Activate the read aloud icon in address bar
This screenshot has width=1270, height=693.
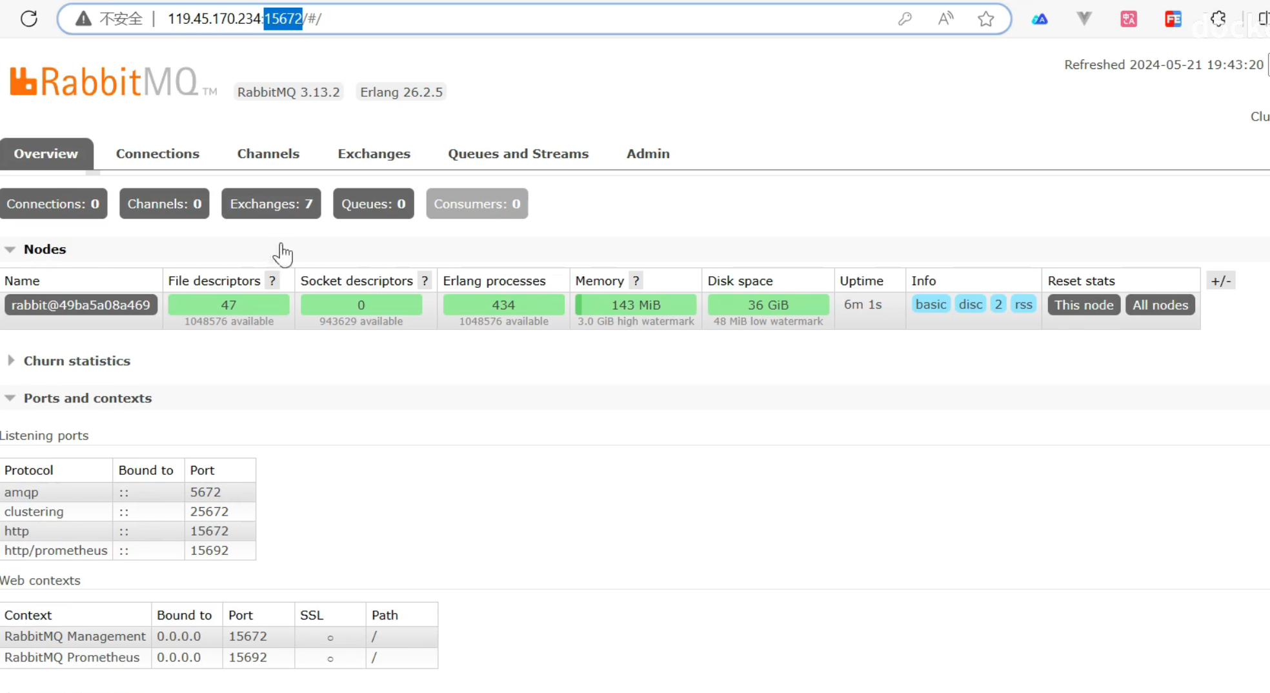click(x=945, y=19)
